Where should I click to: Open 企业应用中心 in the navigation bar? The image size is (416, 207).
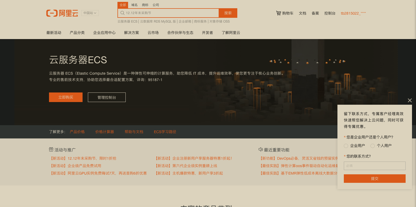(x=104, y=33)
